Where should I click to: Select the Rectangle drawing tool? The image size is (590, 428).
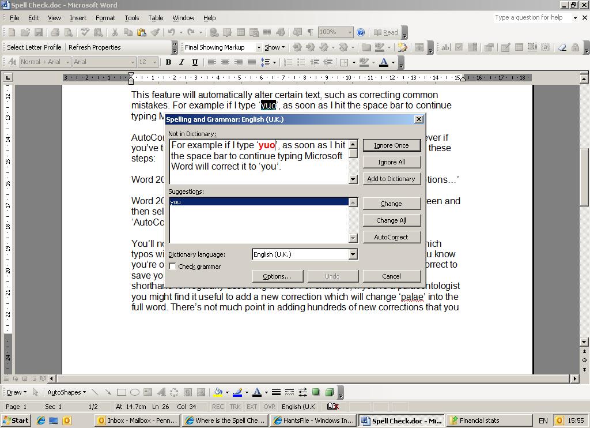coord(121,393)
